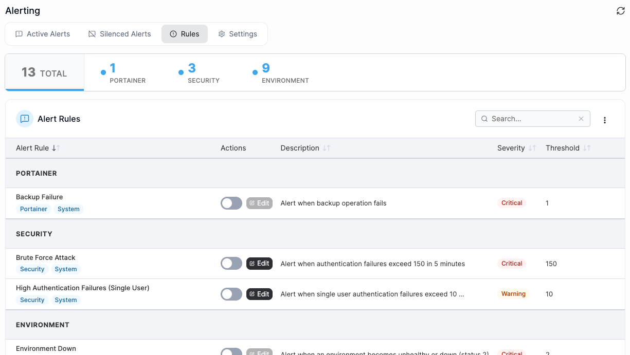Viewport: 630px width, 355px height.
Task: Sort by the Threshold column arrows
Action: (587, 148)
